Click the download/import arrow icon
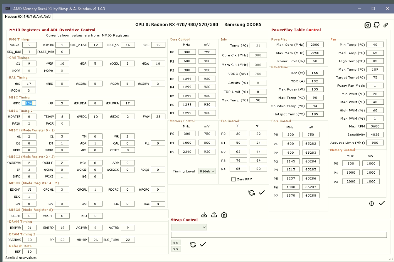The image size is (394, 262). click(x=204, y=215)
